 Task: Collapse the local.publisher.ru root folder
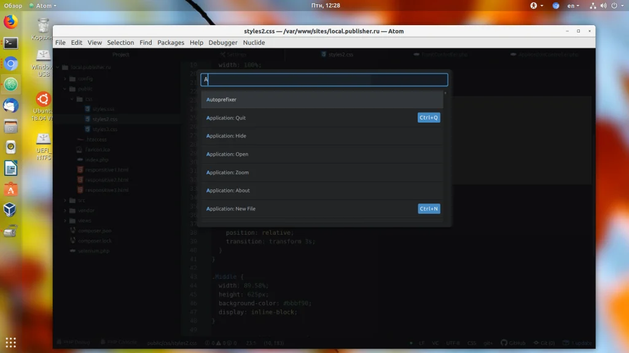tap(58, 67)
